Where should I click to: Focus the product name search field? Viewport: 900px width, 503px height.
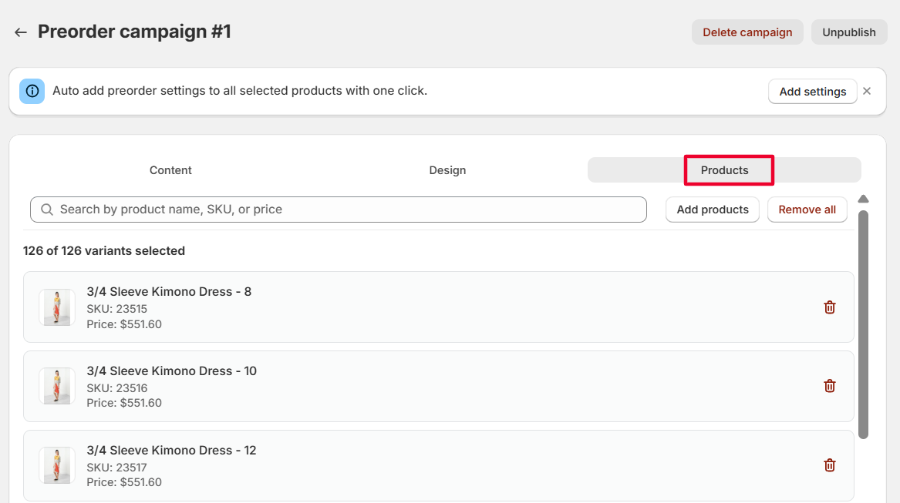click(347, 210)
